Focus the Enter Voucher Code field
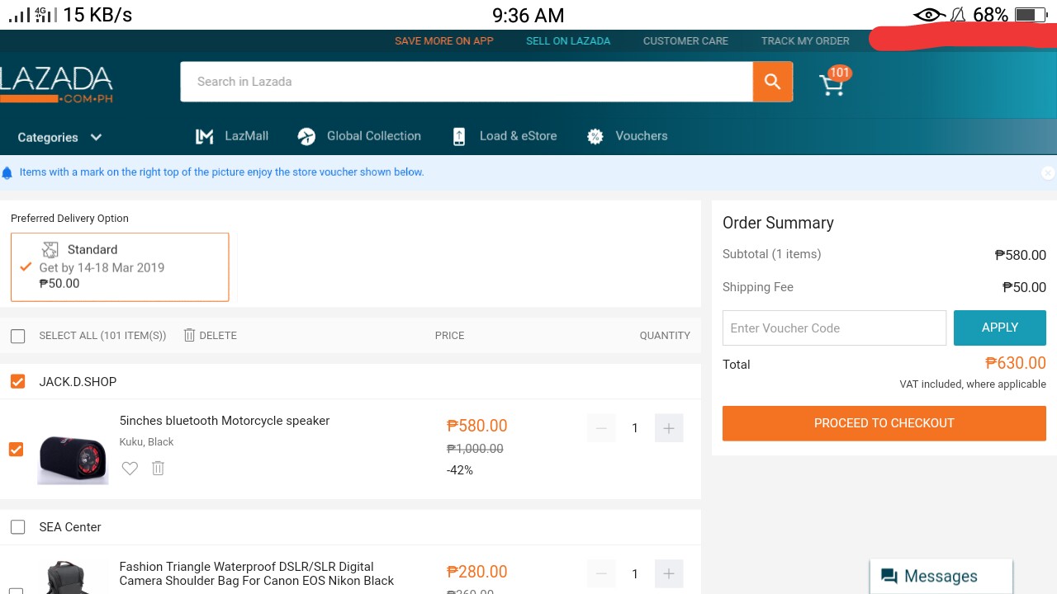Viewport: 1057px width, 594px height. (834, 328)
